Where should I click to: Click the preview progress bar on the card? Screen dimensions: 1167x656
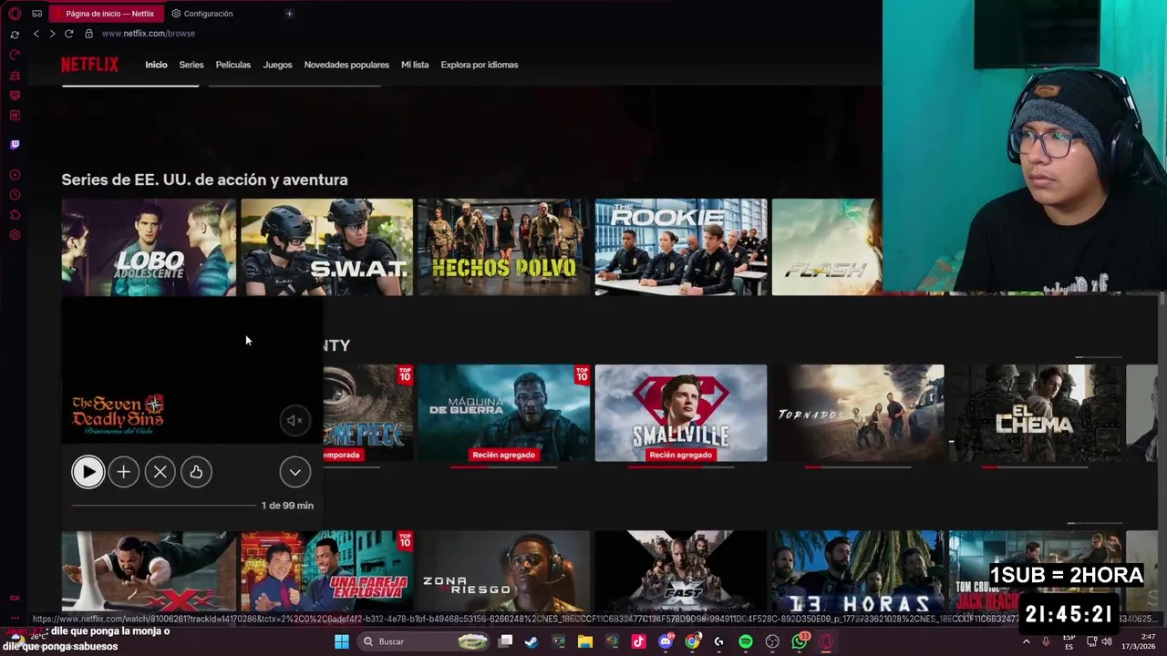pyautogui.click(x=164, y=505)
